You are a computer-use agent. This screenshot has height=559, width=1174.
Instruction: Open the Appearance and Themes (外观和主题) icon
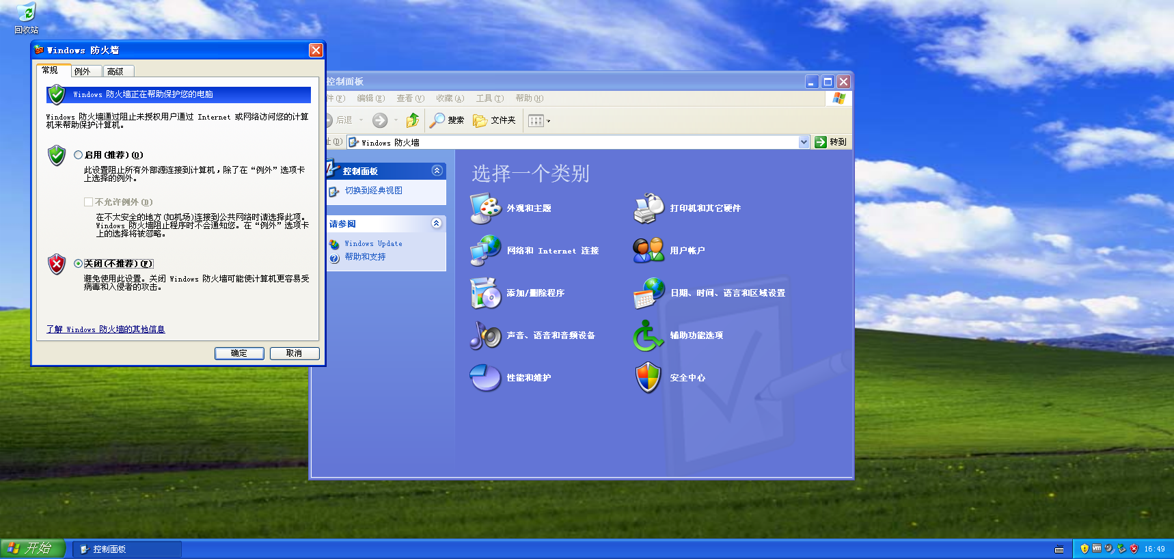pyautogui.click(x=485, y=208)
